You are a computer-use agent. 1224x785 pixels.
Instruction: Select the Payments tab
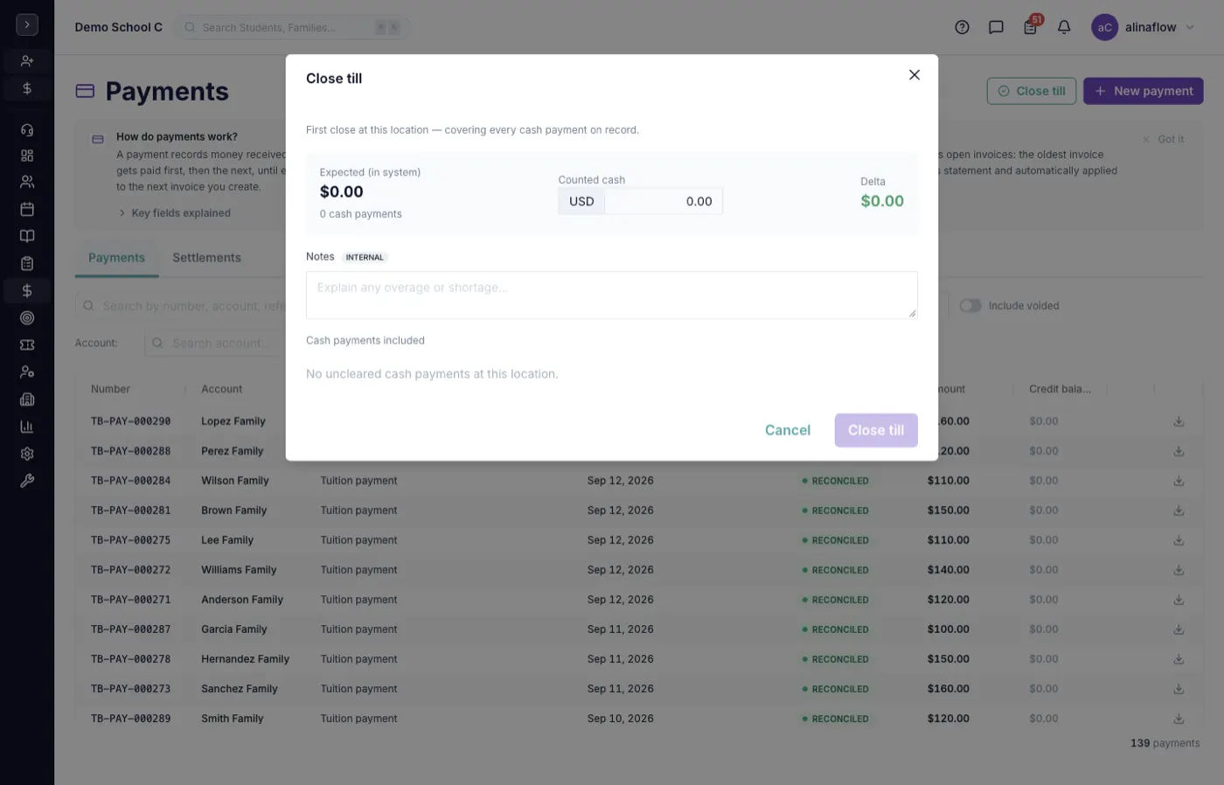coord(116,258)
